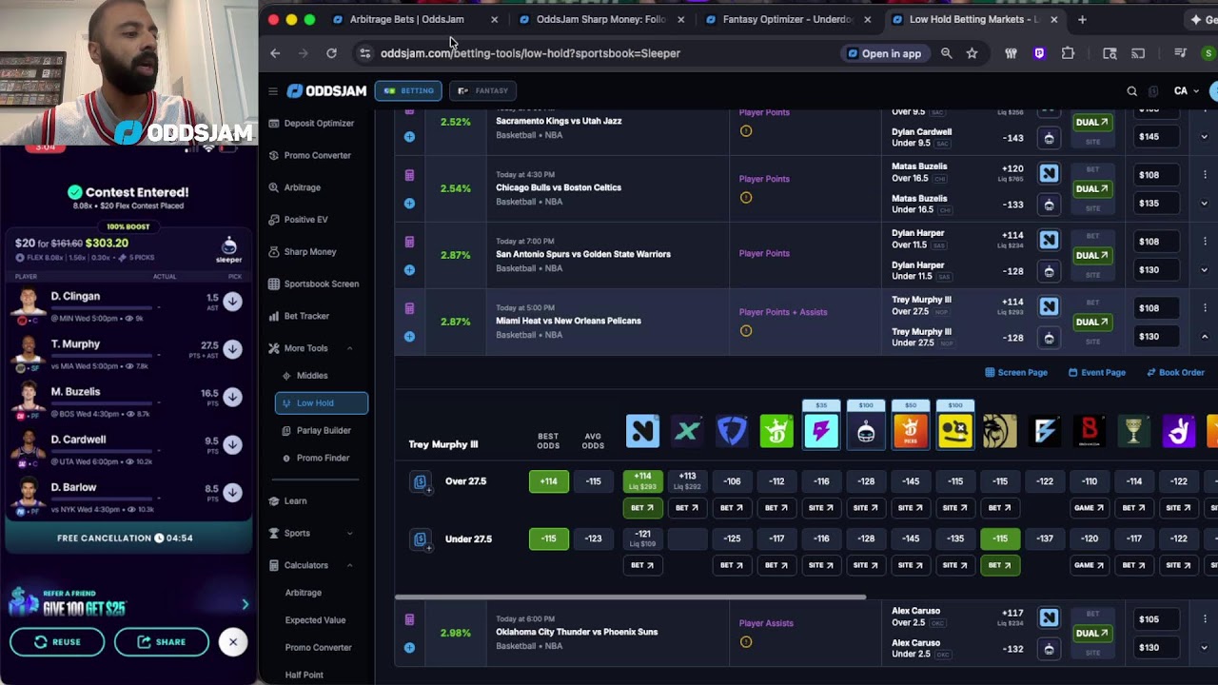This screenshot has width=1218, height=685.
Task: Open calculator for San Antonio Spurs vs Warriors
Action: 409,242
